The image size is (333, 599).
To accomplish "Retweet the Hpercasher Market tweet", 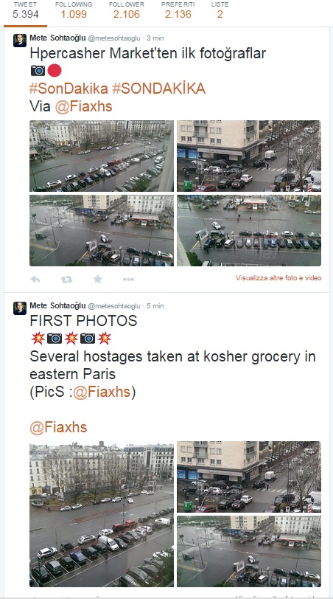I will [66, 280].
